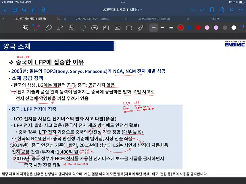The width and height of the screenshot is (246, 184).
Task: Select the Eraser tool
Action: pos(49,28)
